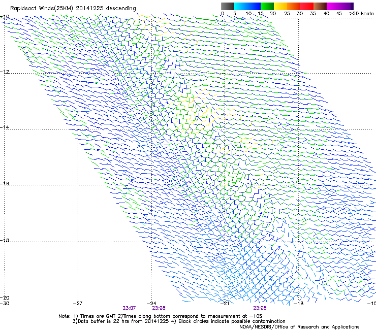The width and height of the screenshot is (376, 330).
Task: Click the '>50 knots' legend label
Action: coord(361,13)
